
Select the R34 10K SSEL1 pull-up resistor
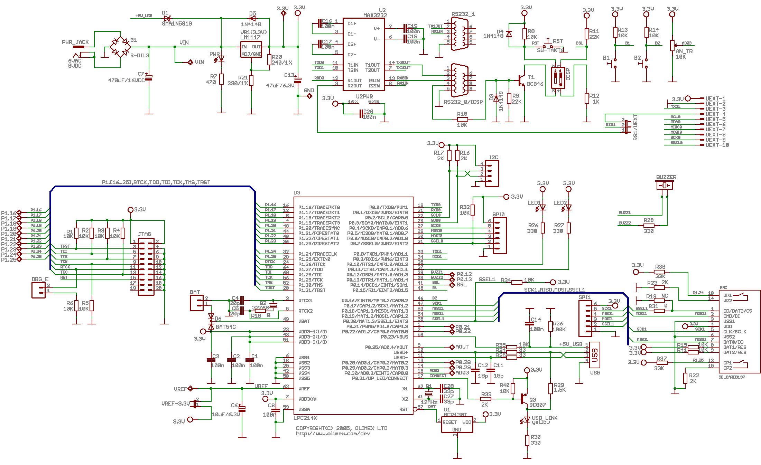point(517,282)
